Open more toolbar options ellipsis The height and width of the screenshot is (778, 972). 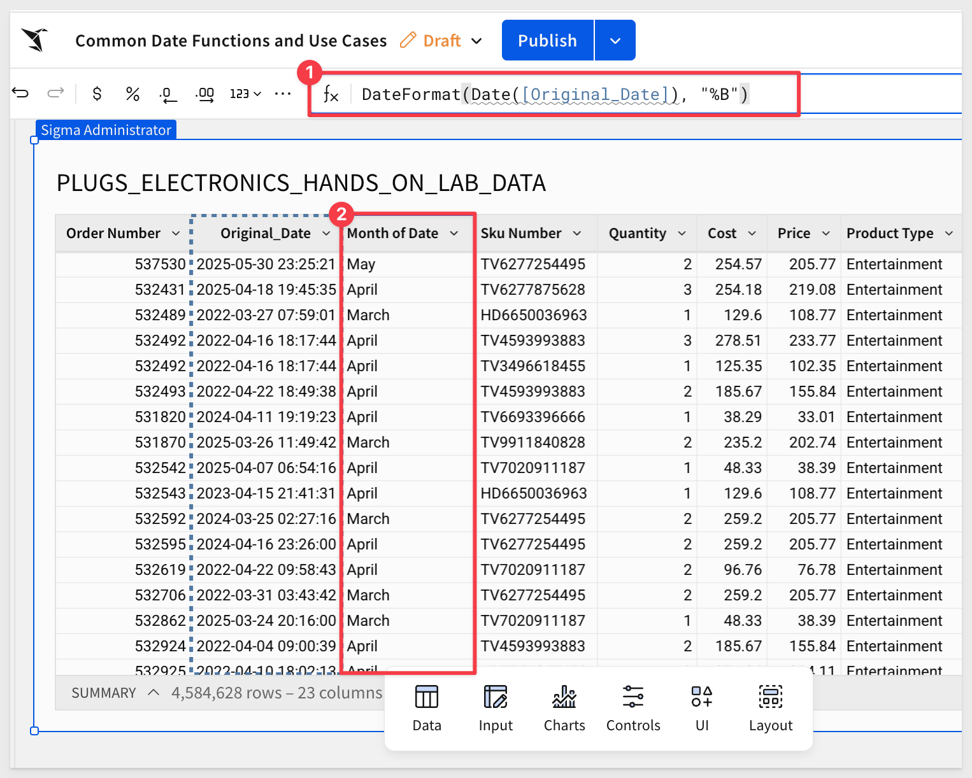coord(282,94)
